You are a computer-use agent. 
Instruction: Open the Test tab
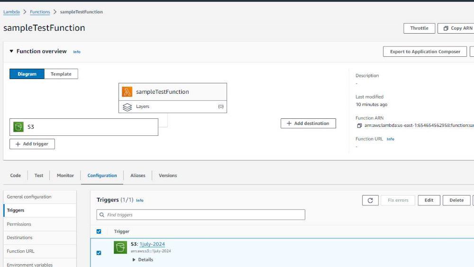click(39, 176)
